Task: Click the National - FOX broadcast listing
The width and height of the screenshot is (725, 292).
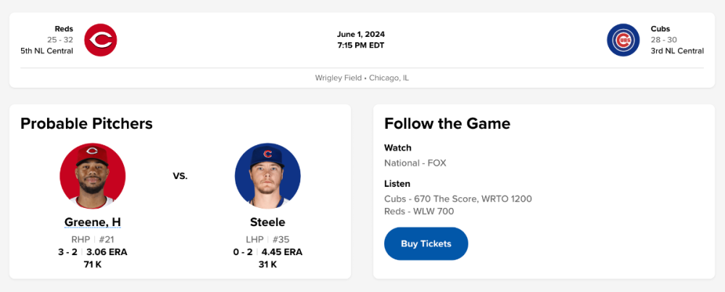Action: (415, 163)
